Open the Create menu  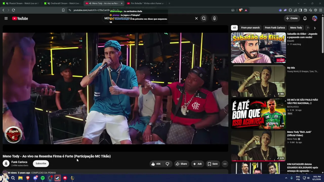click(x=292, y=18)
